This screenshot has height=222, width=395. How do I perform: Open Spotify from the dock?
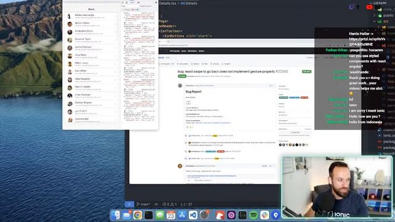[254, 215]
